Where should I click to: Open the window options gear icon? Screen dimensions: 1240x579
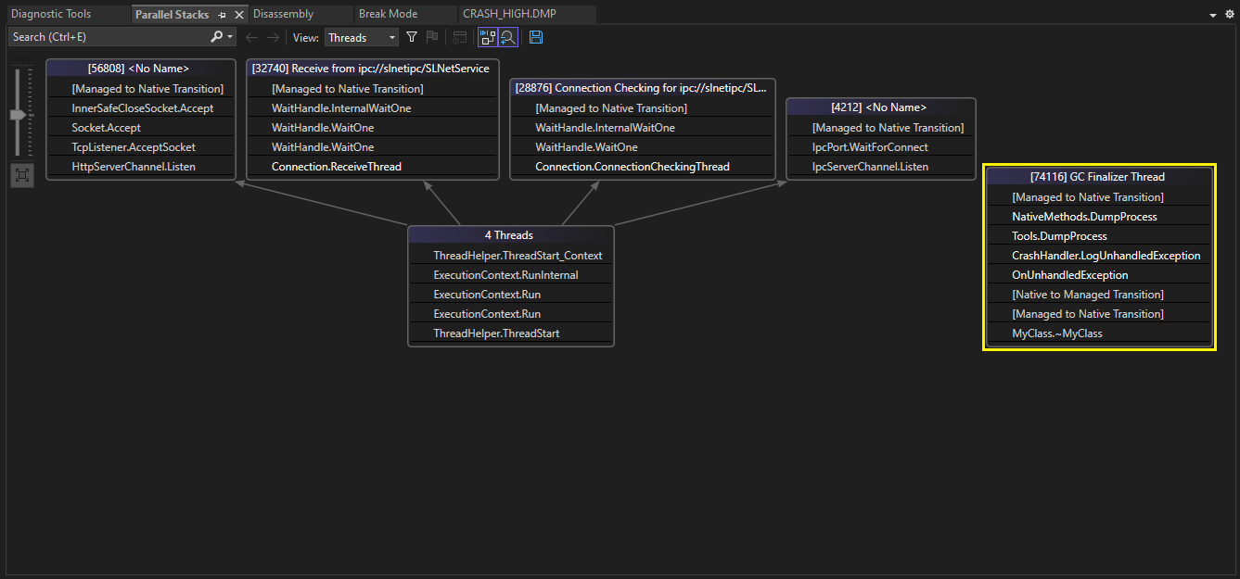coord(1230,15)
